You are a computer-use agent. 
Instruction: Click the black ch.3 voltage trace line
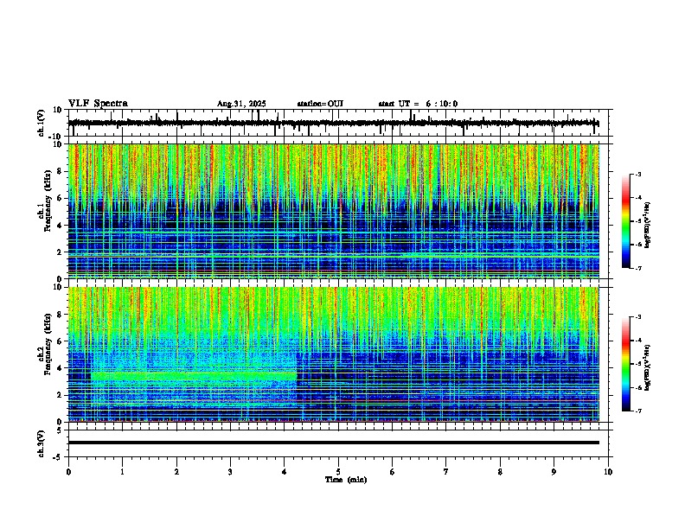pos(334,443)
